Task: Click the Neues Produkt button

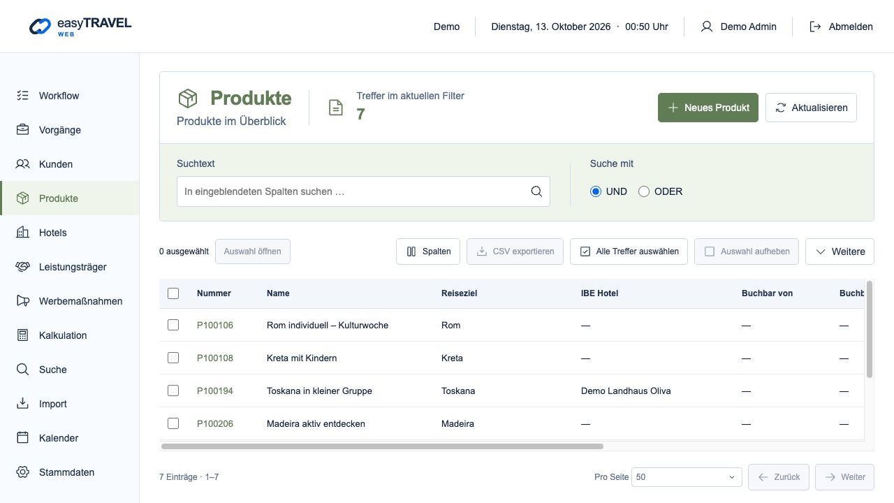Action: [x=708, y=108]
